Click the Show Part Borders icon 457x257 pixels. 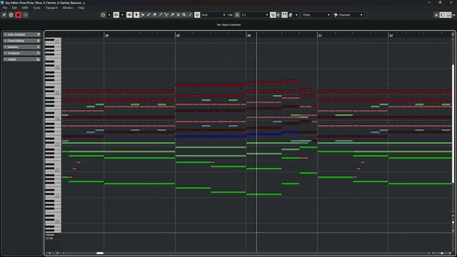pyautogui.click(x=285, y=15)
